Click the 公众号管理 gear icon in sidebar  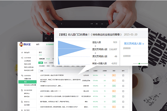[x=21, y=58]
